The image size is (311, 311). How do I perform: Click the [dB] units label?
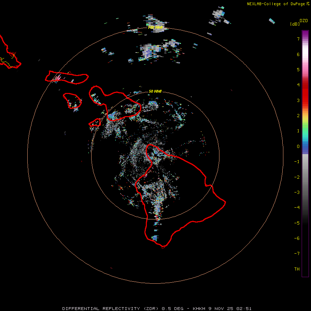coord(295,24)
